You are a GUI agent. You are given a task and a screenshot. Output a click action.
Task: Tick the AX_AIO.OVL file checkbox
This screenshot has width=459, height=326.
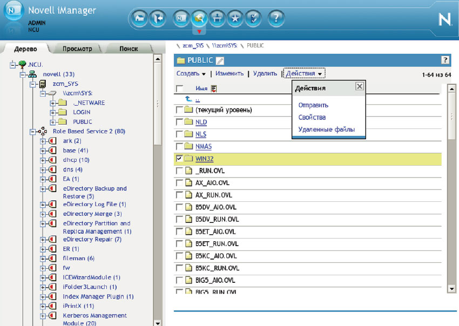(x=179, y=183)
